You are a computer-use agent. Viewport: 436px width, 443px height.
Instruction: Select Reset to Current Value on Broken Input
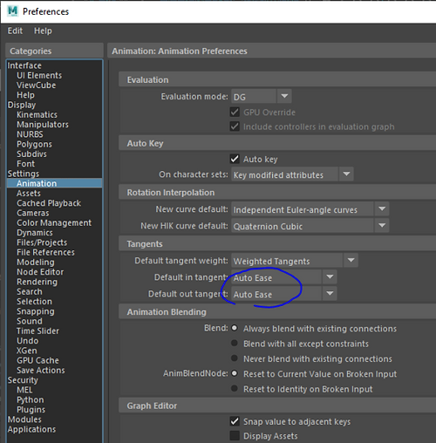(x=235, y=373)
